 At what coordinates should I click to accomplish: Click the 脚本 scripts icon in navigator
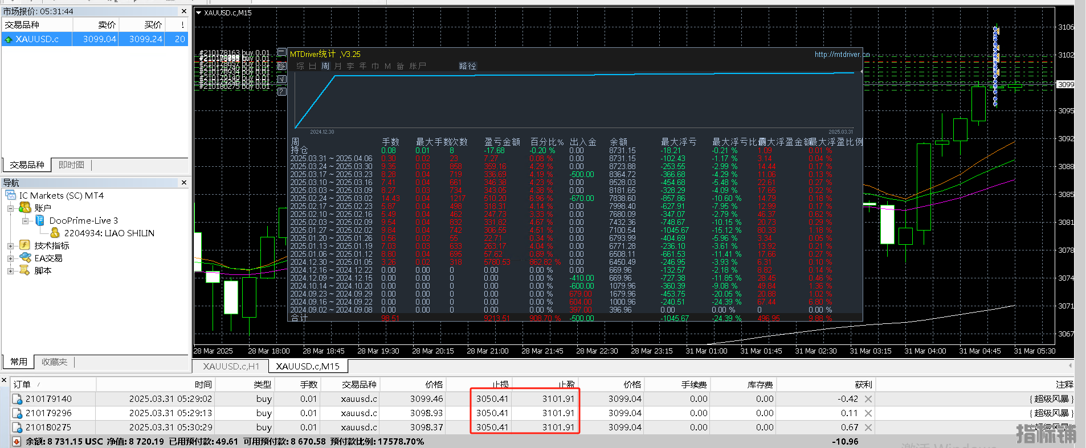click(x=25, y=270)
